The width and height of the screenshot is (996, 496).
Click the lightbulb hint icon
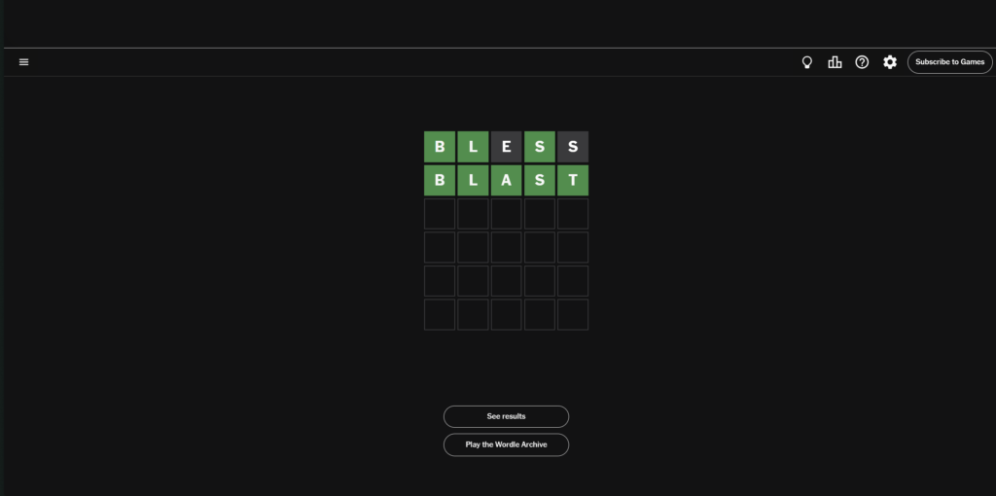806,62
